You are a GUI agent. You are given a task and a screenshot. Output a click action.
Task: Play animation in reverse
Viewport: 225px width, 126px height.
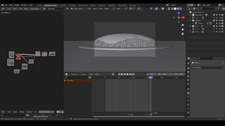point(125,74)
